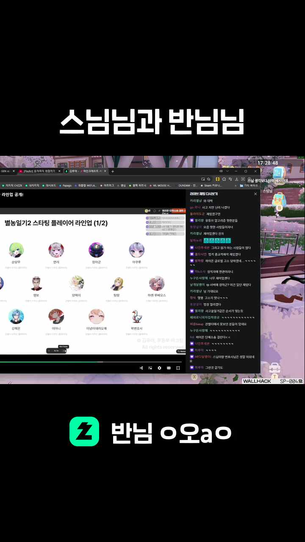The width and height of the screenshot is (305, 542).
Task: Click chat message 관벨터에서 못보던 분들이 있네요
Action: (226, 324)
